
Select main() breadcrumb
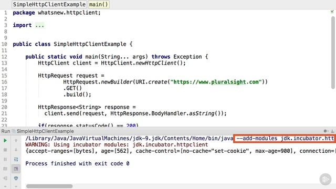click(x=99, y=4)
